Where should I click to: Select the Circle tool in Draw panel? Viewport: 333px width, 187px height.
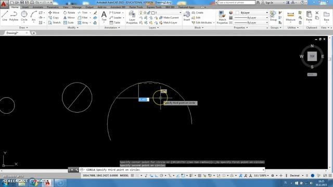tap(24, 16)
